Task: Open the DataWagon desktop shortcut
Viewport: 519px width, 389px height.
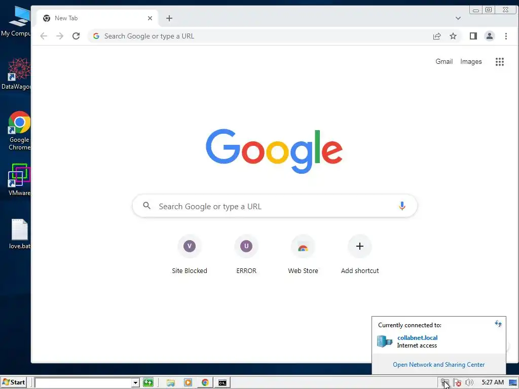Action: [x=17, y=73]
